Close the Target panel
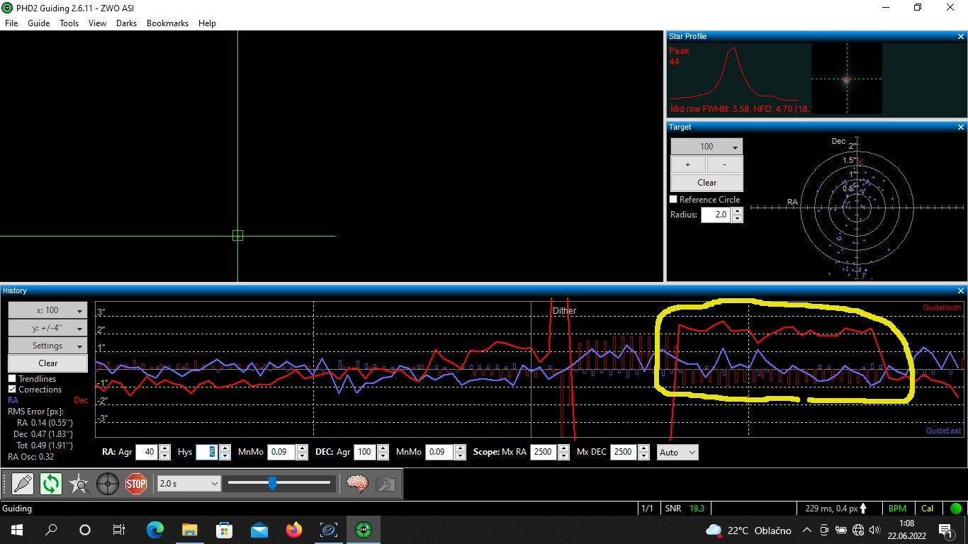This screenshot has height=544, width=968. (961, 127)
